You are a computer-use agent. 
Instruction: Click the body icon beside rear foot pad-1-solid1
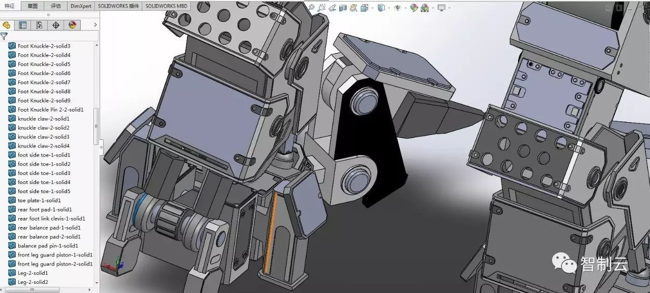coord(12,209)
